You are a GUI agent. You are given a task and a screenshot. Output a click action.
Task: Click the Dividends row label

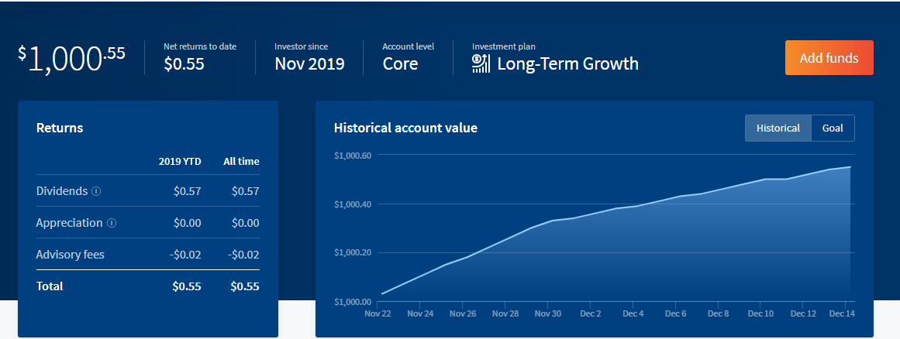coord(62,191)
